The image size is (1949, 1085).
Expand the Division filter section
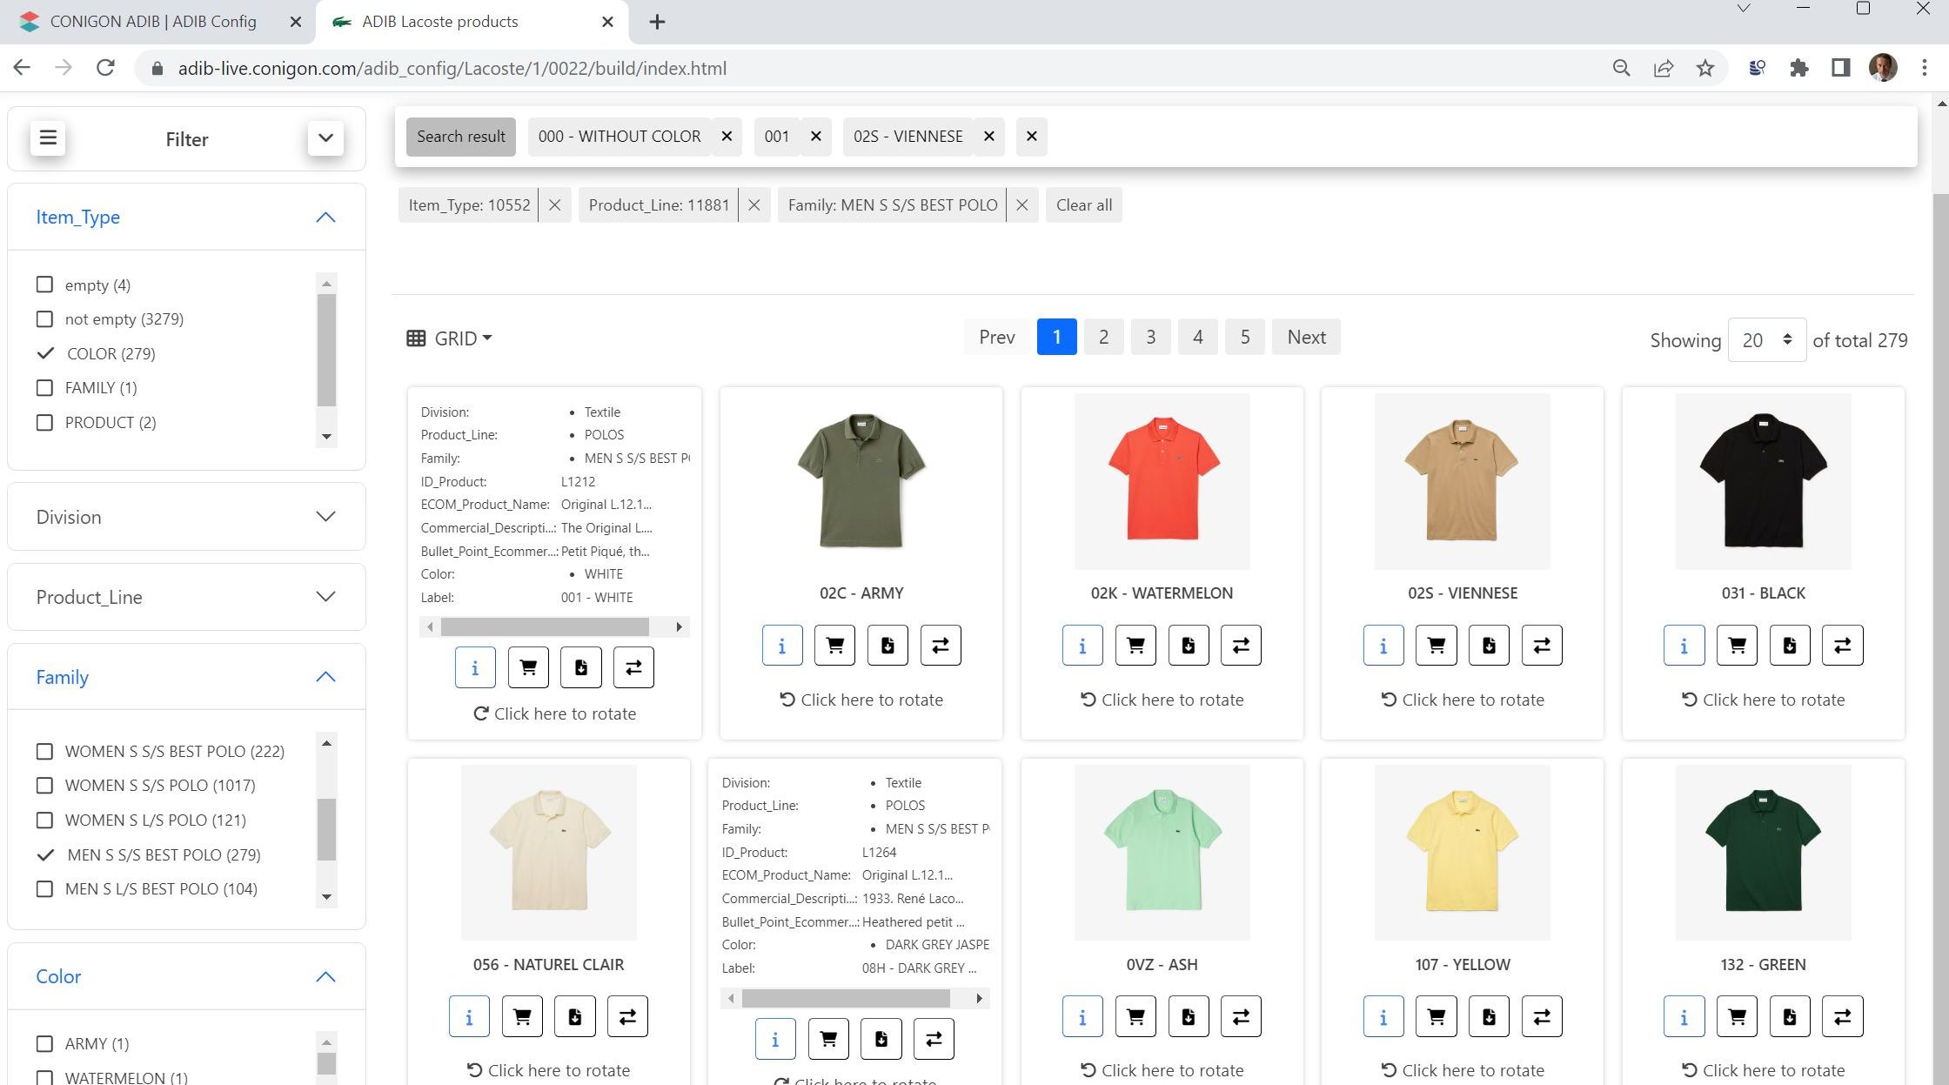click(325, 517)
